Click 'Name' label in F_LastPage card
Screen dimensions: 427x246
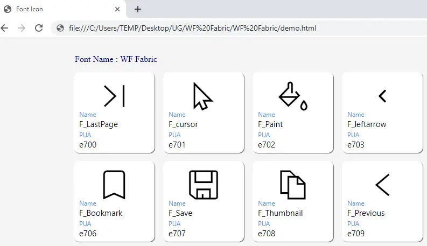(x=88, y=115)
